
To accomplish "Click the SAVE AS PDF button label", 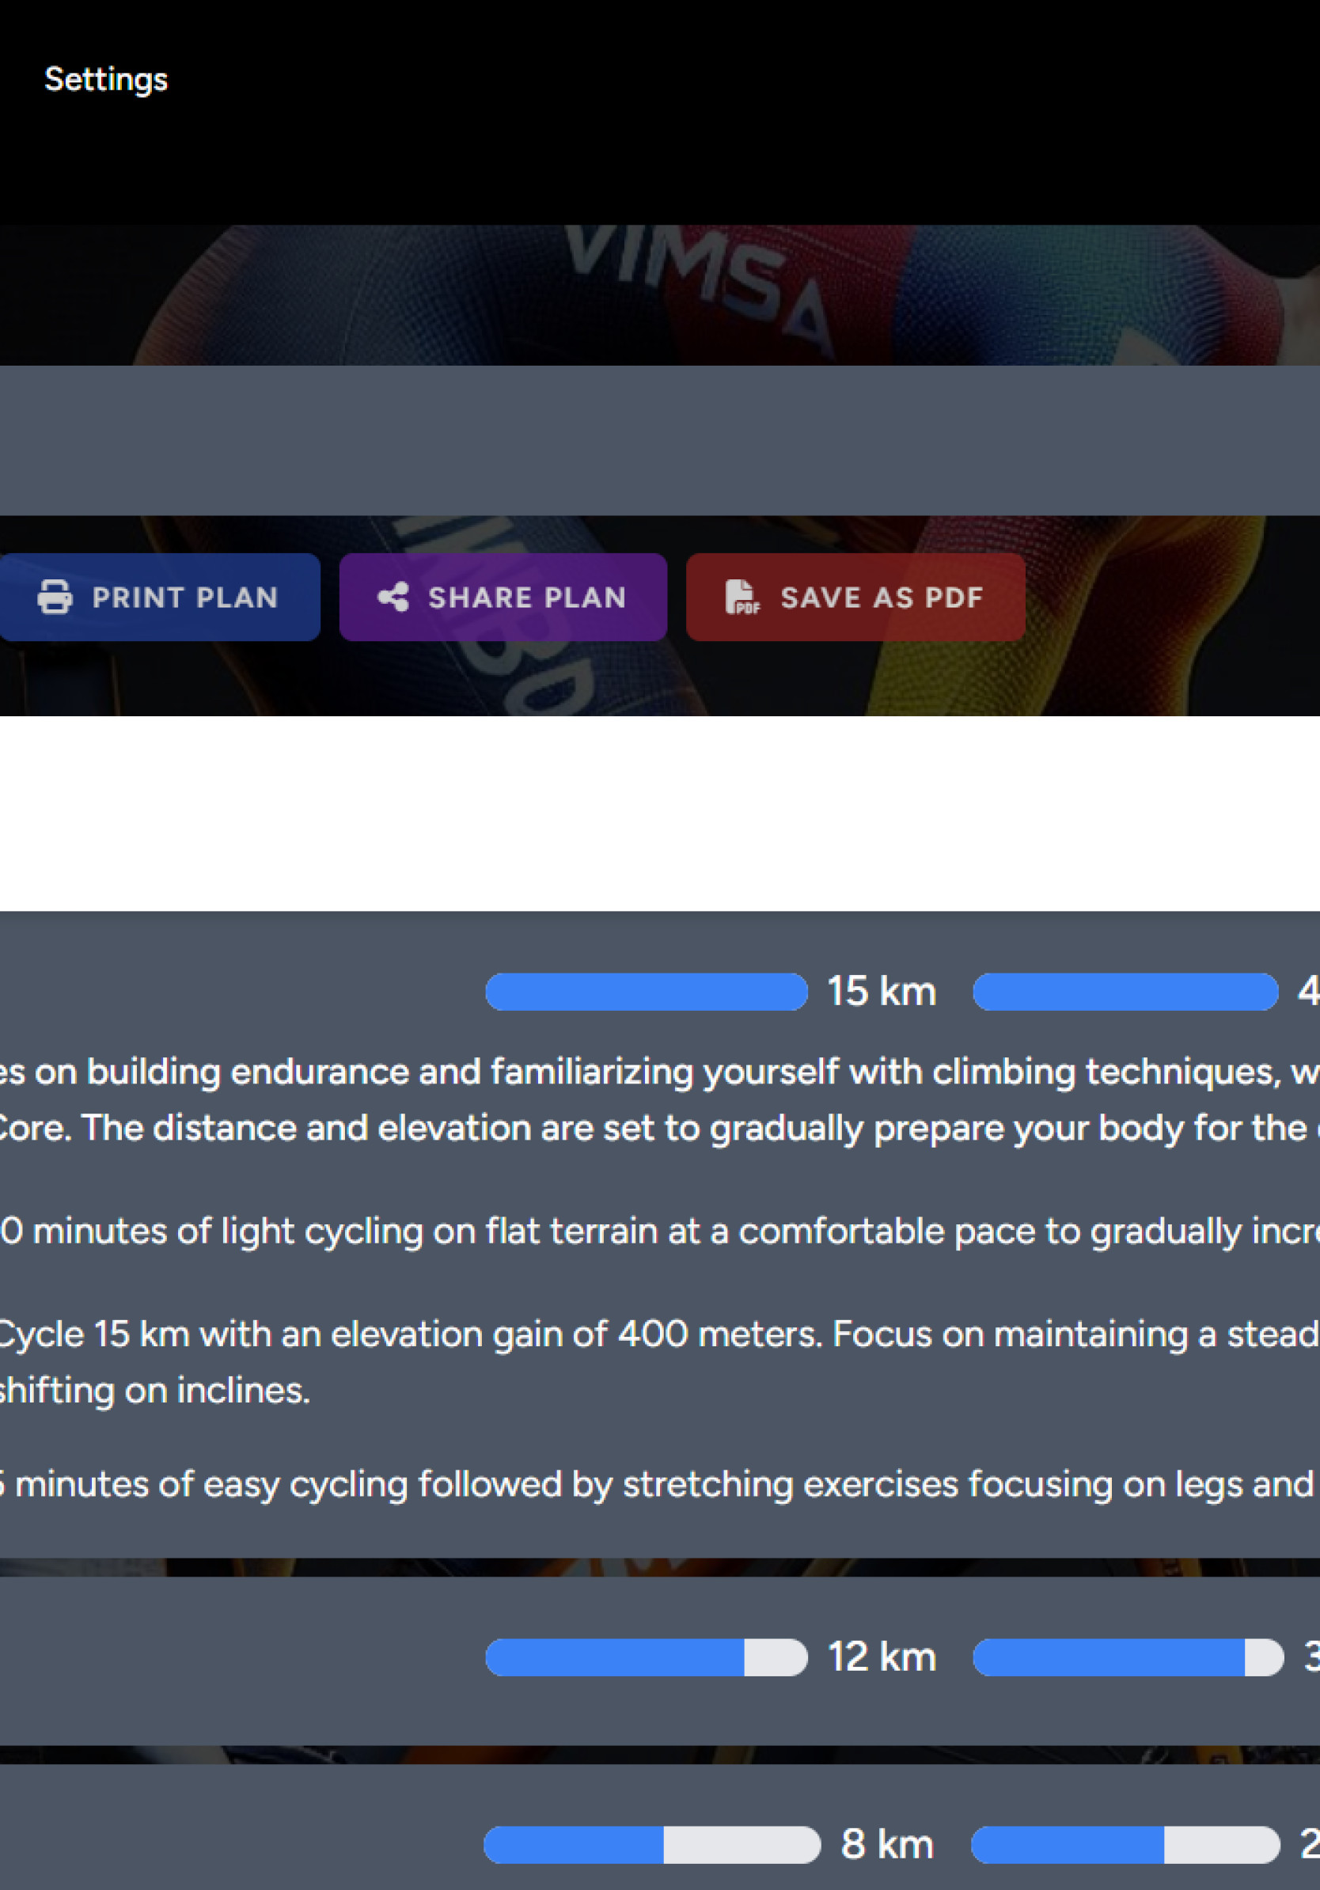I will click(x=882, y=598).
